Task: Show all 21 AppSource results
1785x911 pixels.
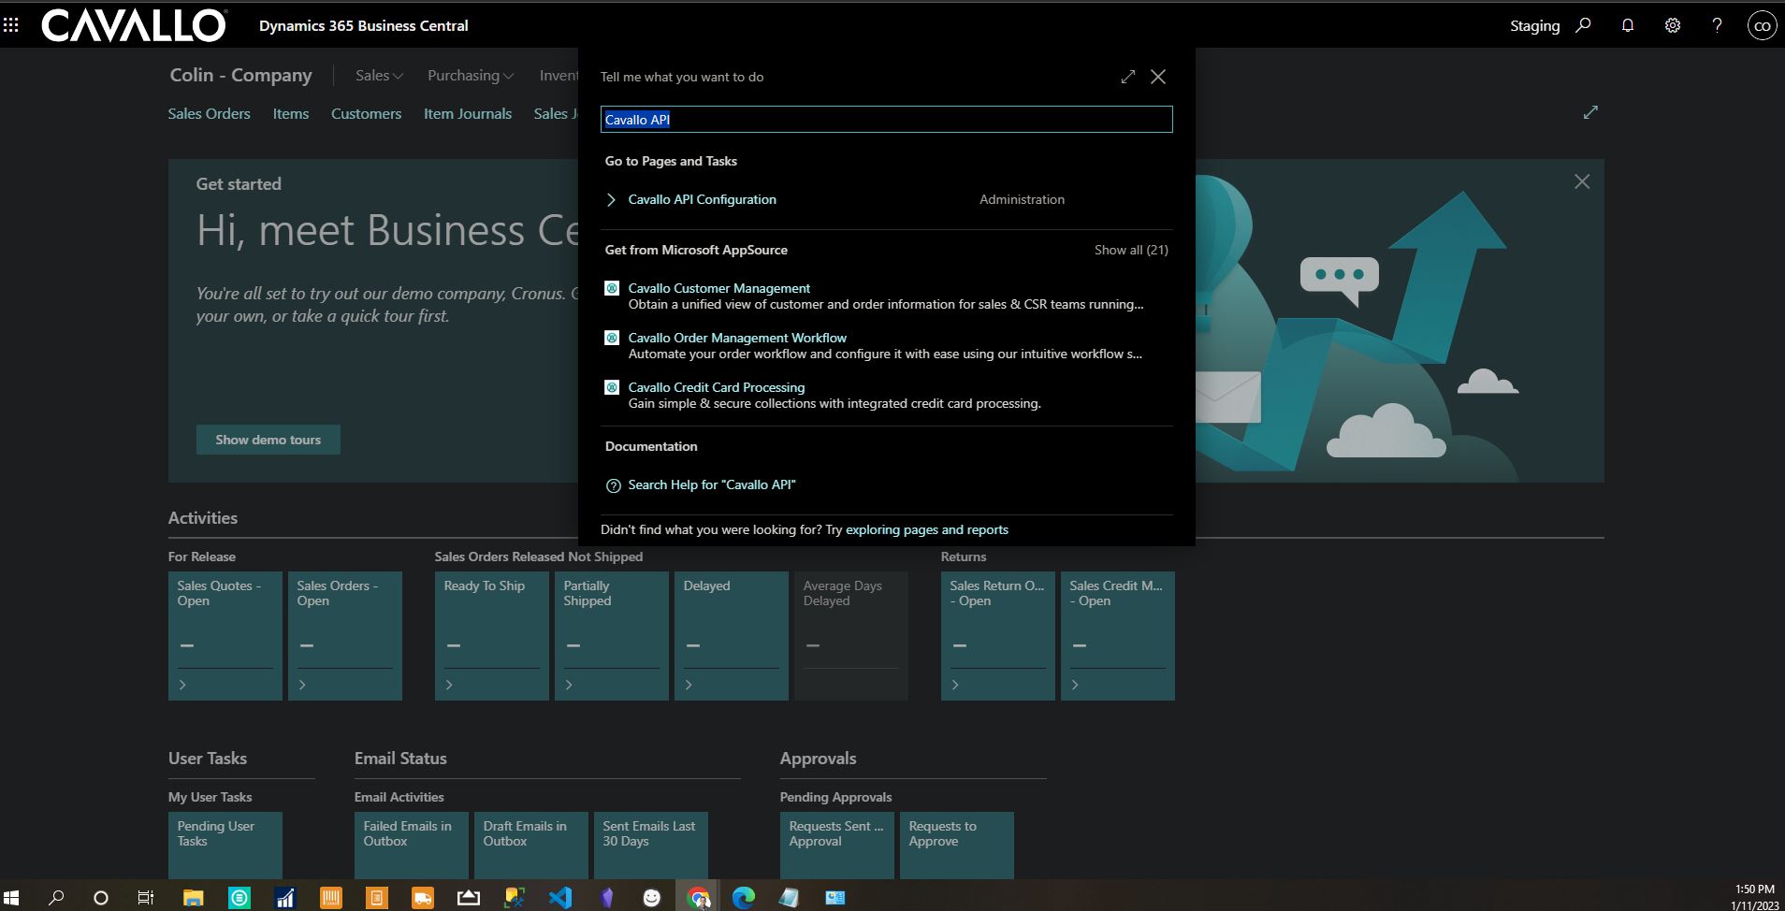Action: coord(1130,250)
